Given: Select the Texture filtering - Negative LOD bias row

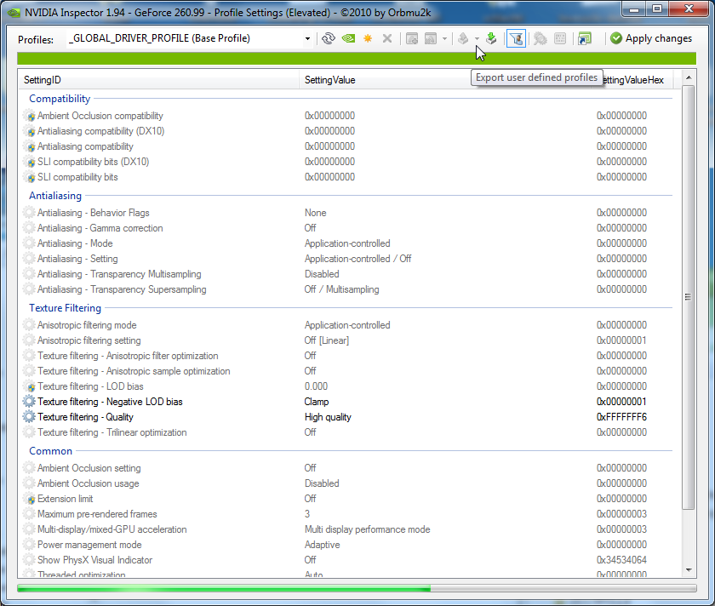Looking at the screenshot, I should [x=110, y=402].
